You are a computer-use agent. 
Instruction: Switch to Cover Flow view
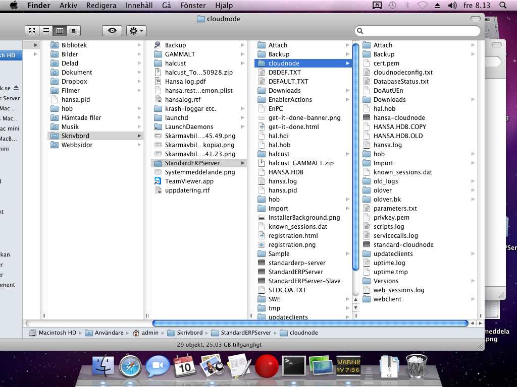(74, 31)
